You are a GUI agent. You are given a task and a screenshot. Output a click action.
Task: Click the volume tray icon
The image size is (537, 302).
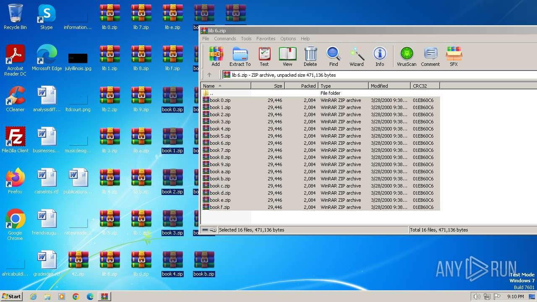coord(477,297)
